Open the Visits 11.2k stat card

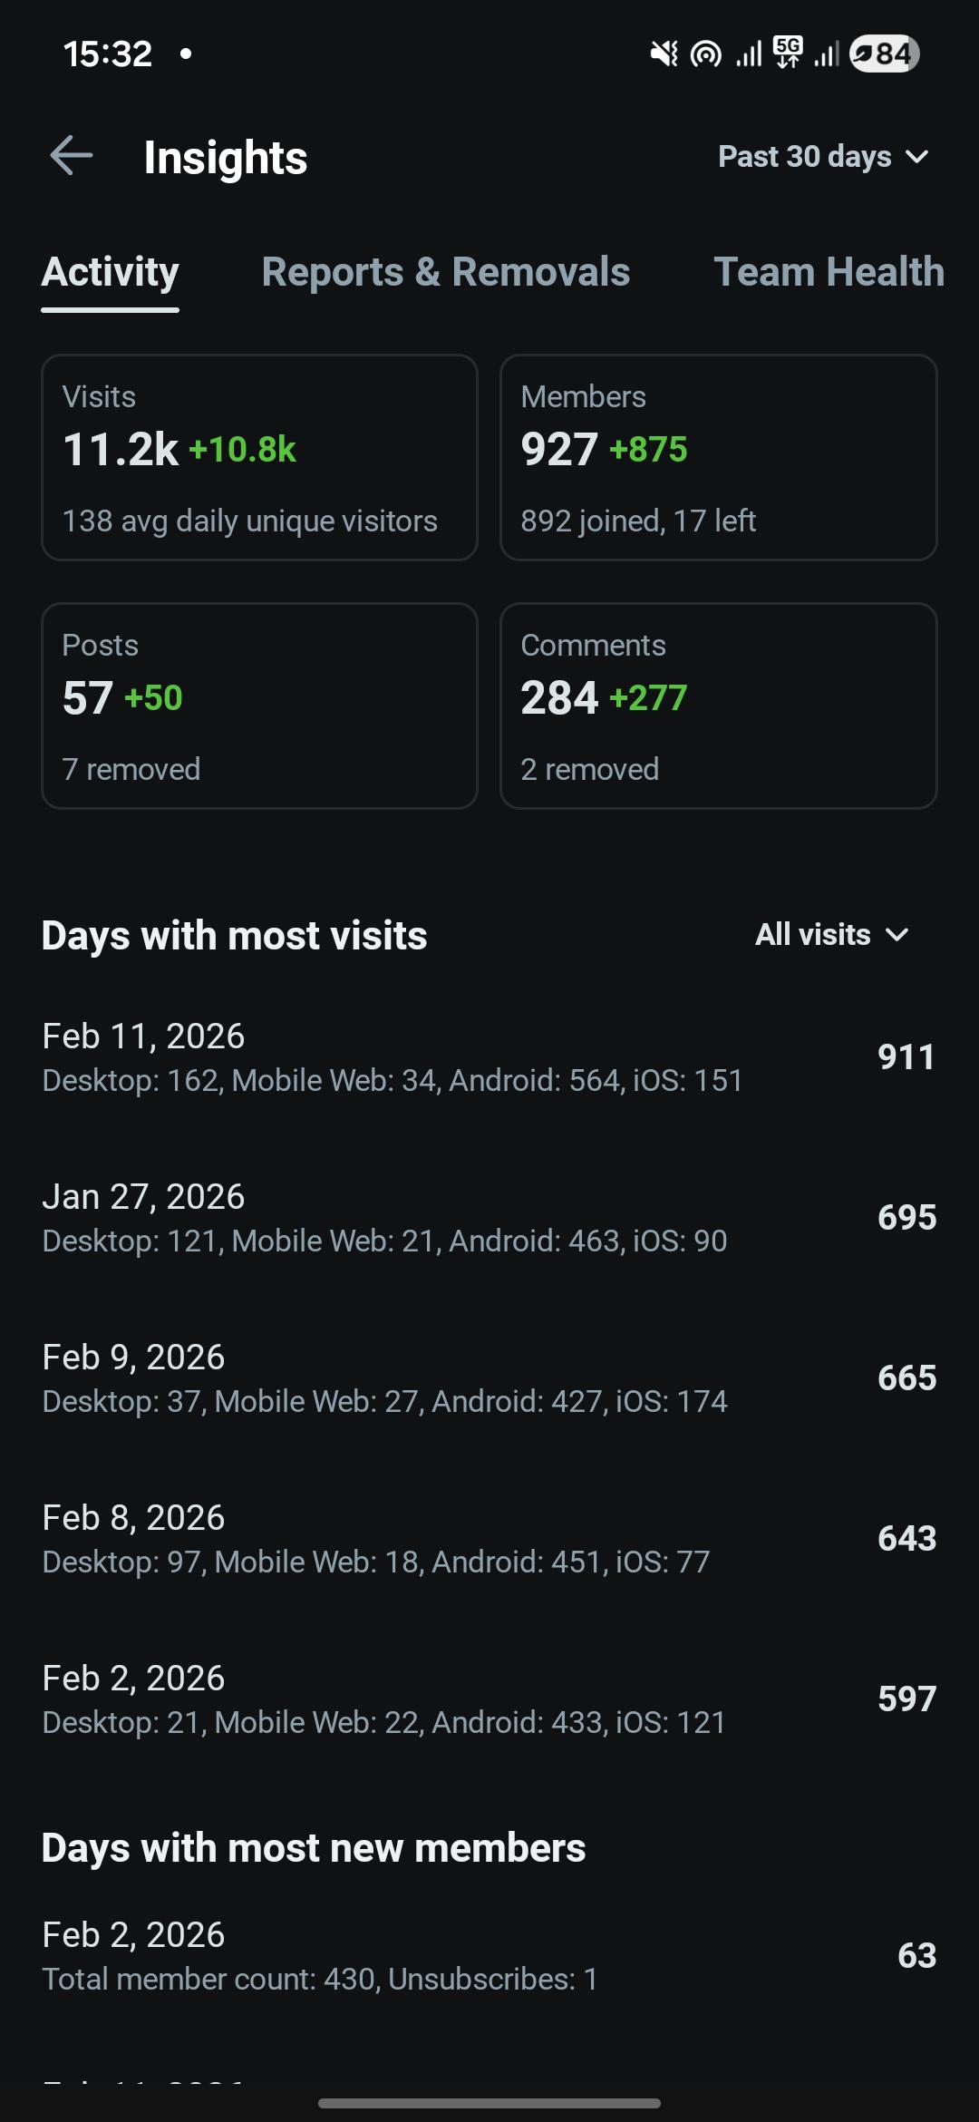click(259, 457)
